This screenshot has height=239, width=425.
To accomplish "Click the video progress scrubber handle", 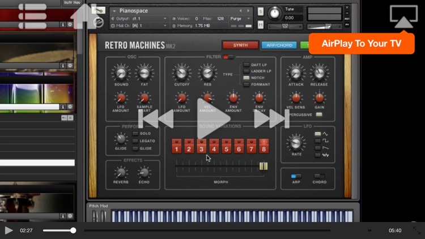I will pyautogui.click(x=73, y=231).
